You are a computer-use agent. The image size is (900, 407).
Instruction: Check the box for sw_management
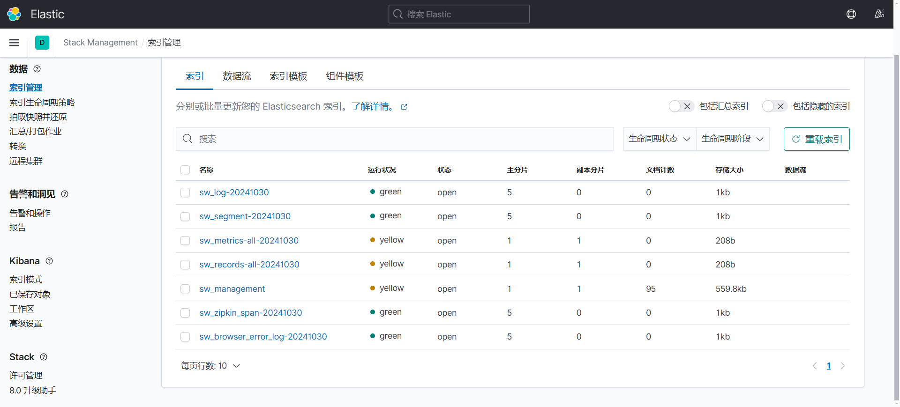185,289
